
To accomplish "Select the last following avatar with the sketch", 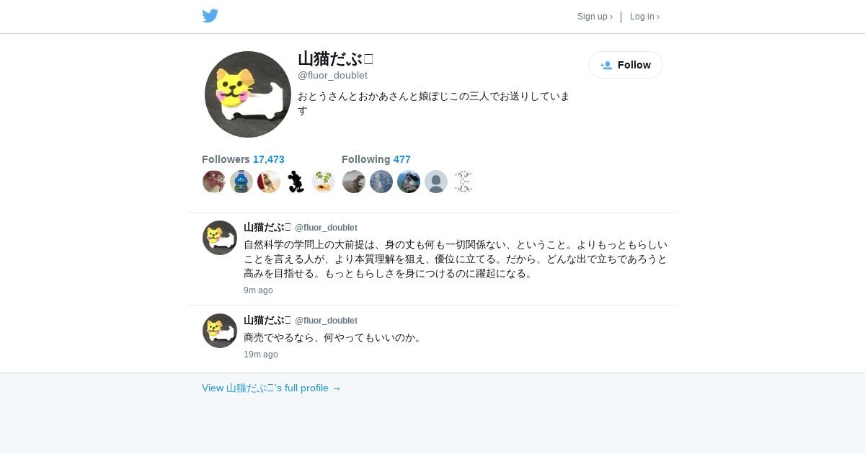I will coord(463,182).
